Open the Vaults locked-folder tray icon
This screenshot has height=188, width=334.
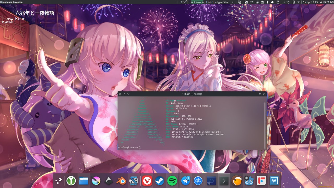246,2
